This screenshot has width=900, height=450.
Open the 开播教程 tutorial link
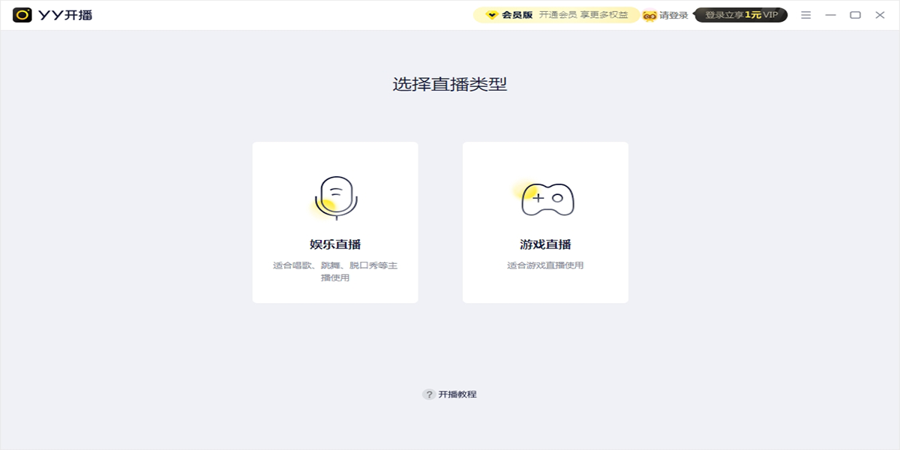tap(457, 394)
